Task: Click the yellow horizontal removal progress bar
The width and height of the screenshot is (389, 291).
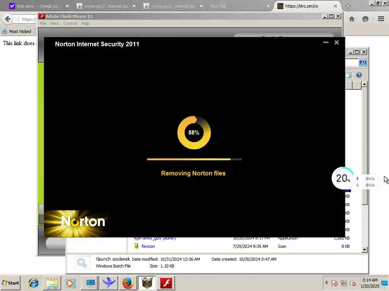Action: pos(194,160)
